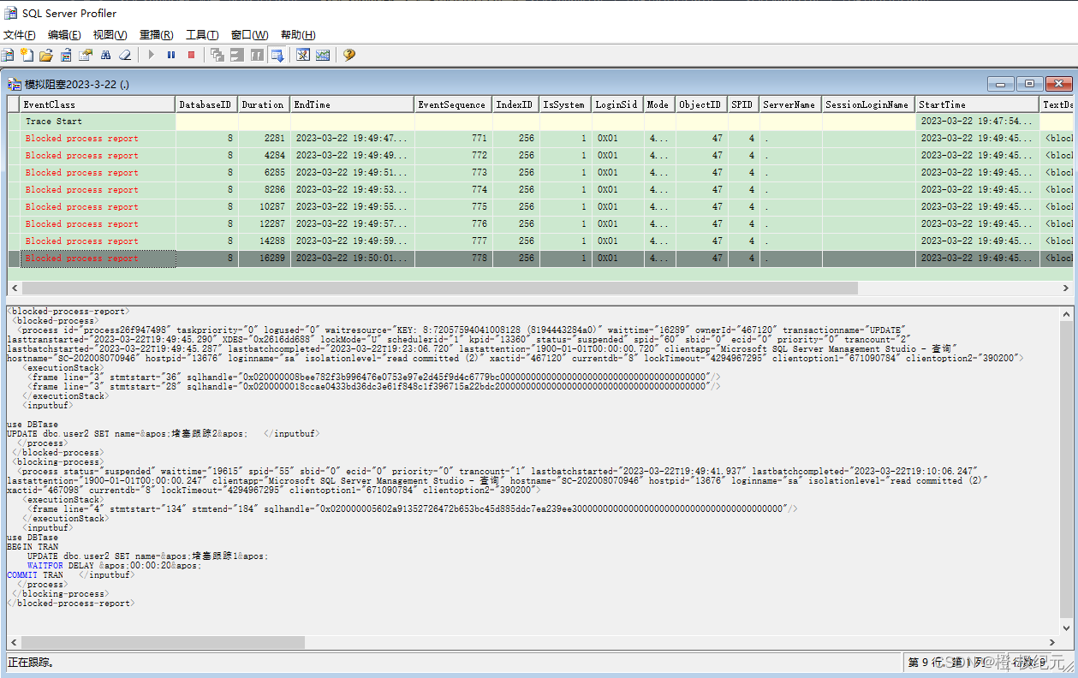Clear the trace window with the eraser icon
This screenshot has height=678, width=1078.
pos(125,55)
